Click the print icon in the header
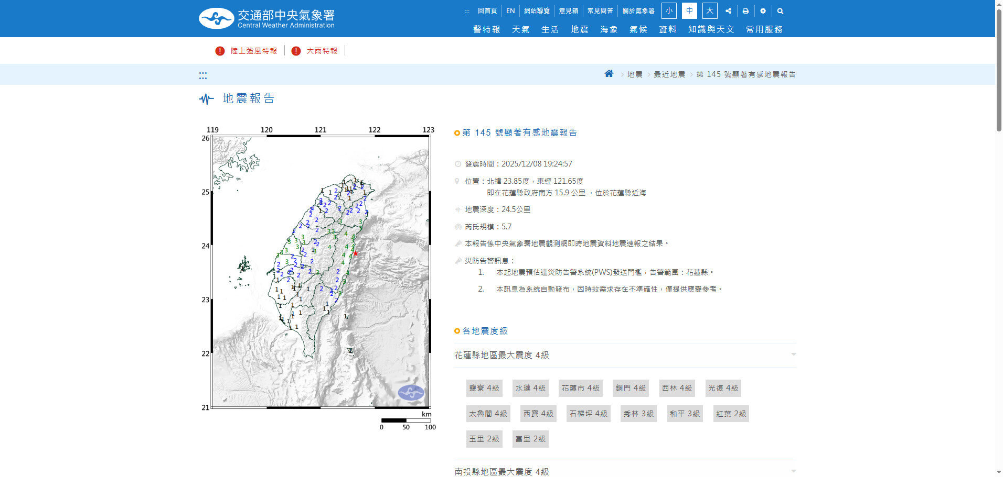This screenshot has height=477, width=1003. (745, 10)
